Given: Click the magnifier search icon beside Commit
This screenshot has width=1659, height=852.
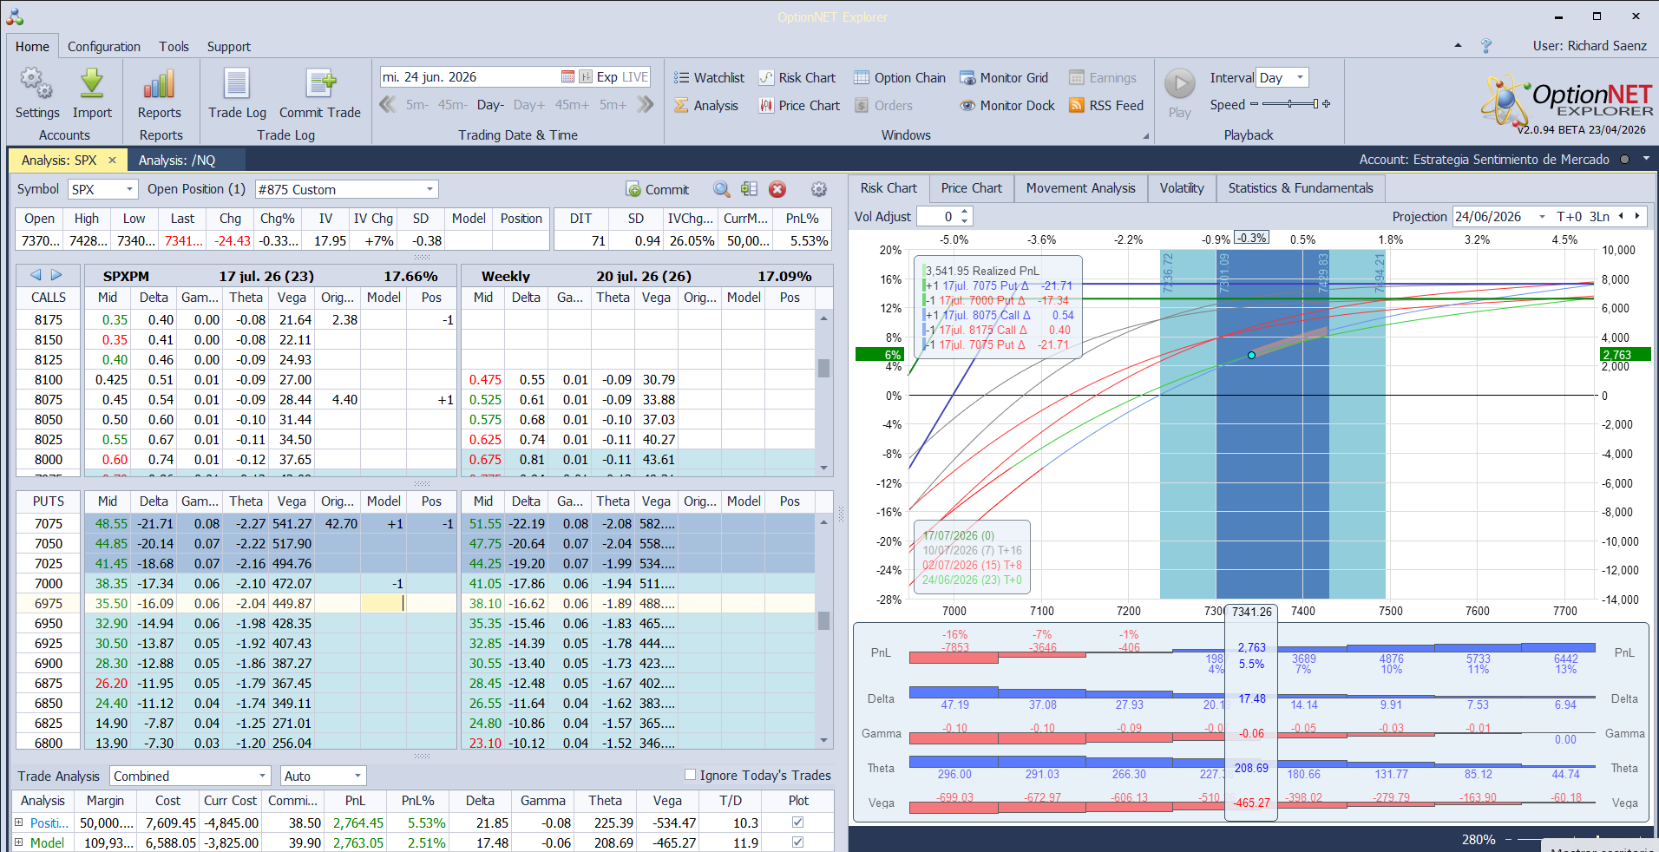Looking at the screenshot, I should point(721,189).
